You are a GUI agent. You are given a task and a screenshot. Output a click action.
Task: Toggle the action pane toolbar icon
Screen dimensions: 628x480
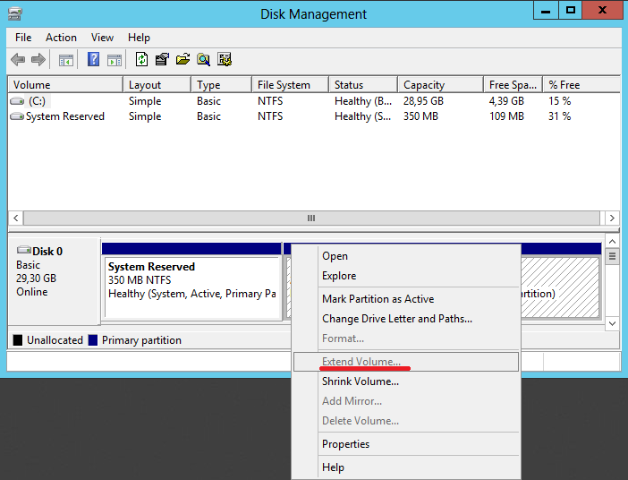[115, 60]
